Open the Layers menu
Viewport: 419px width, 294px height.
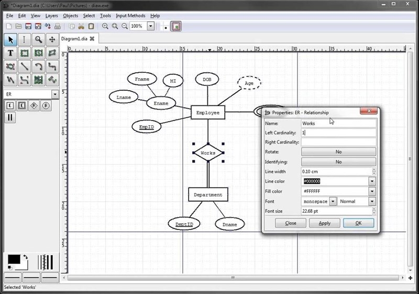pos(51,16)
